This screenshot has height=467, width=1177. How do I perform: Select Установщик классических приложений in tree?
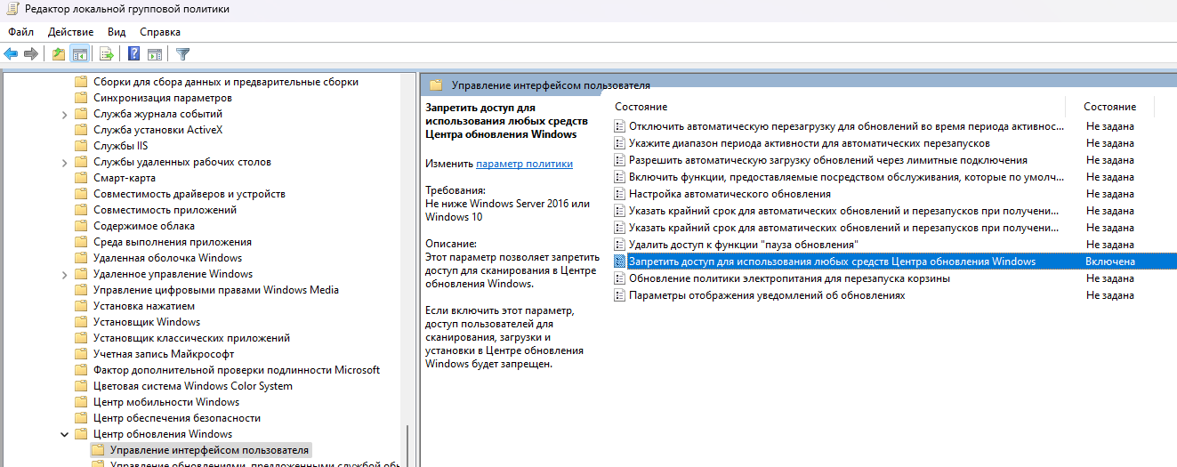192,338
